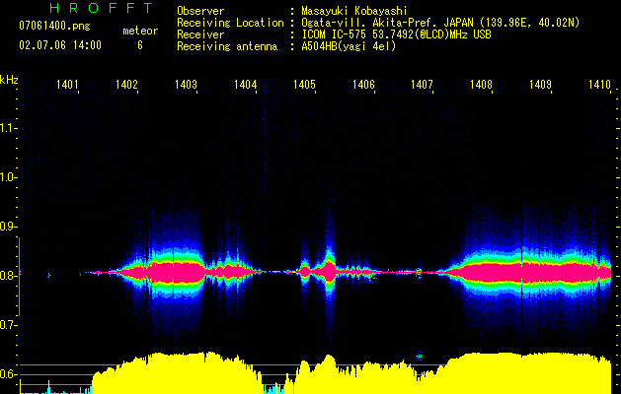Screen dimensions: 621x394
Task: Click the cyan noise level bars near 1401
Action: (55, 391)
